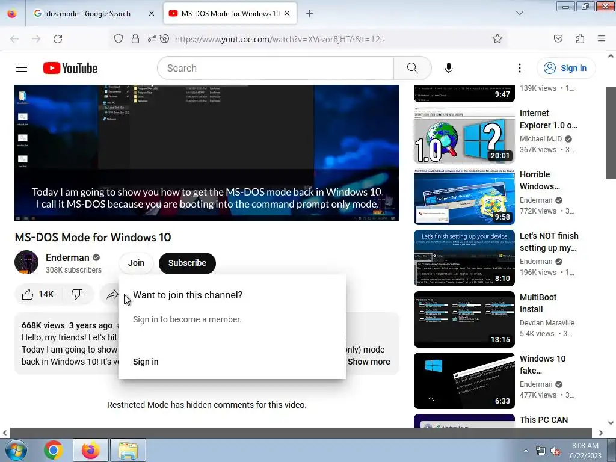The width and height of the screenshot is (616, 462).
Task: View site security lock information
Action: tap(135, 38)
